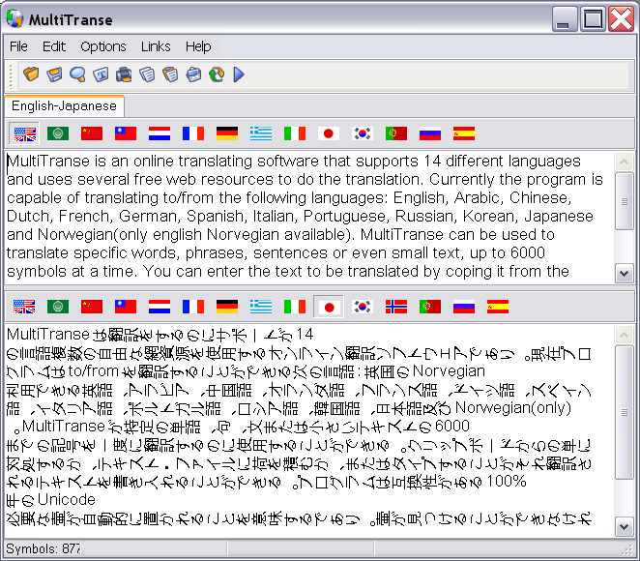Click the swap languages arrows icon
Screen dimensions: 640x561
pyautogui.click(x=217, y=74)
